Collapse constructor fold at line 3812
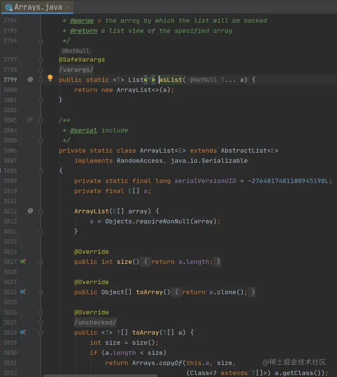Viewport: 337px width, 377px height. click(x=40, y=211)
